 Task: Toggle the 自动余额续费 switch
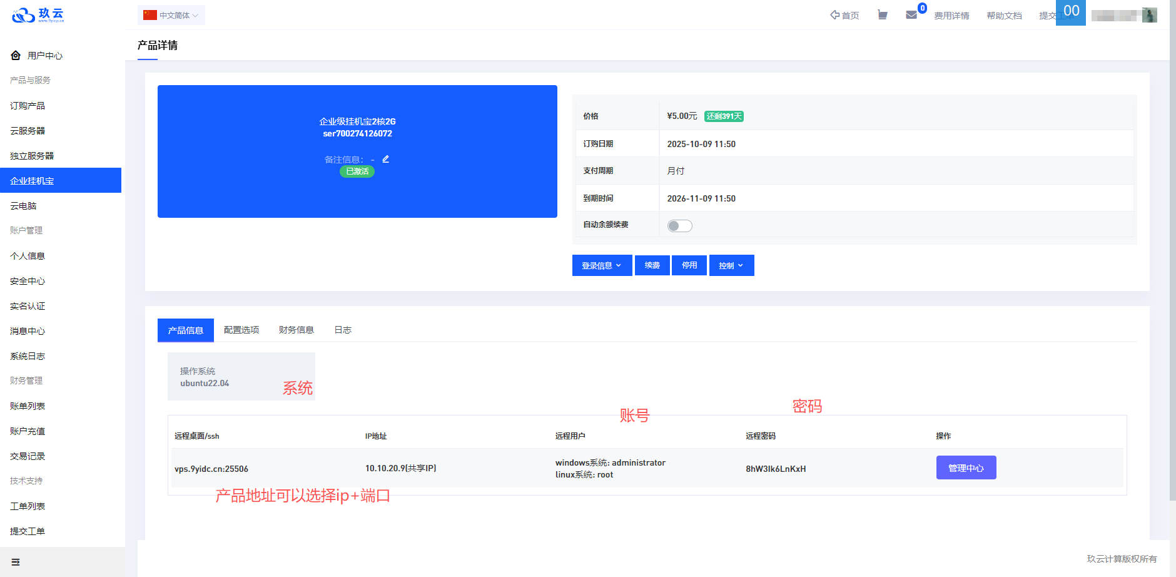click(679, 226)
